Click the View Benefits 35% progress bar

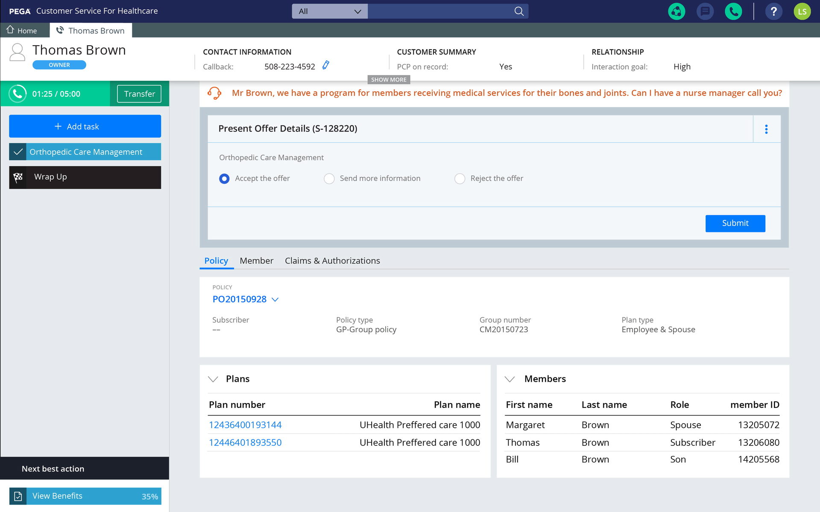(x=85, y=496)
